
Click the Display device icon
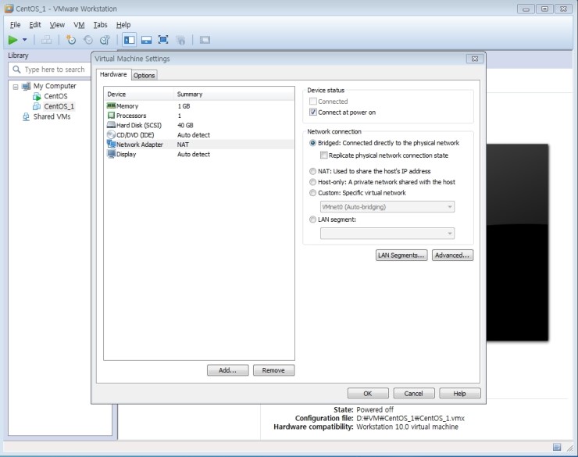pos(111,154)
